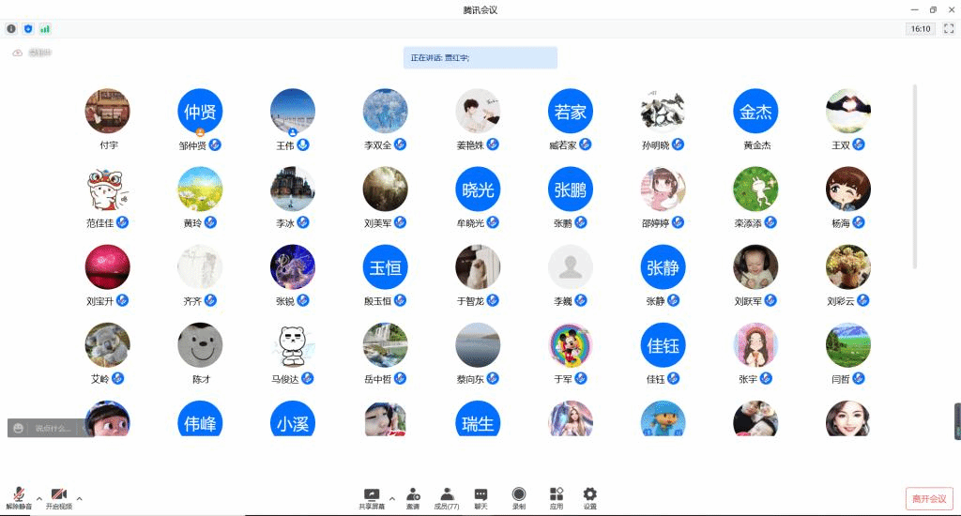Open the meeting info icon
961x516 pixels.
[x=11, y=29]
